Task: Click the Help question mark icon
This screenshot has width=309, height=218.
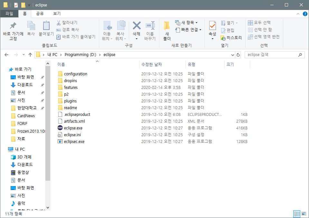Action: [305, 14]
